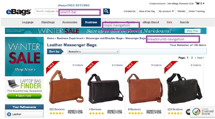215x119 pixels.
Task: Open the Handbags navigation tab
Action: [48, 22]
